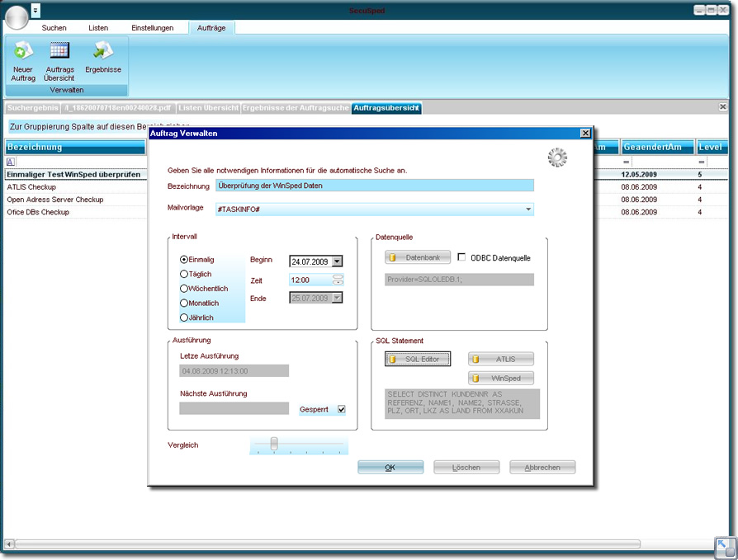Enable the ODBC Datenquelle checkbox
This screenshot has height=560, width=738.
tap(462, 257)
